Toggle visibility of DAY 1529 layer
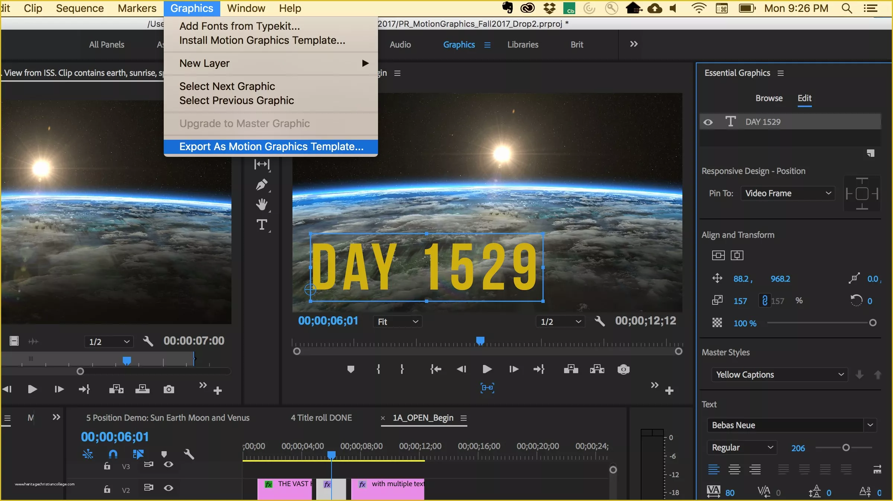 pos(708,121)
